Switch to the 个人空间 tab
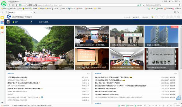 [x=127, y=17]
